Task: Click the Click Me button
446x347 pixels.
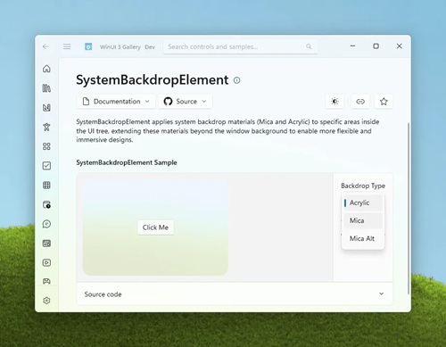Action: 155,227
